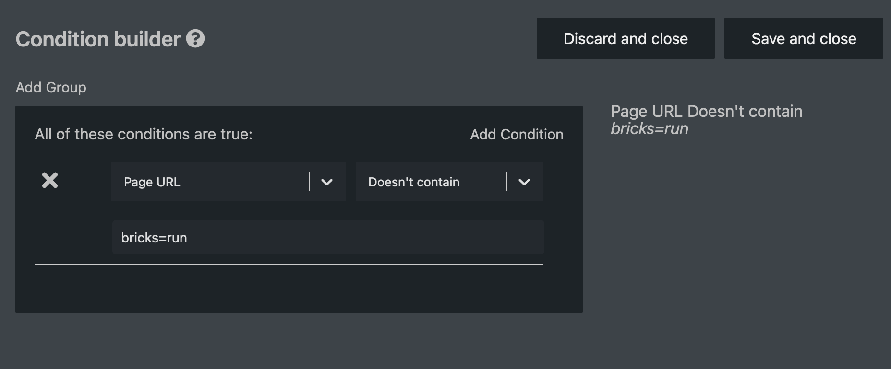Expand the Doesn't contain dropdown chevron
891x369 pixels.
pyautogui.click(x=524, y=182)
